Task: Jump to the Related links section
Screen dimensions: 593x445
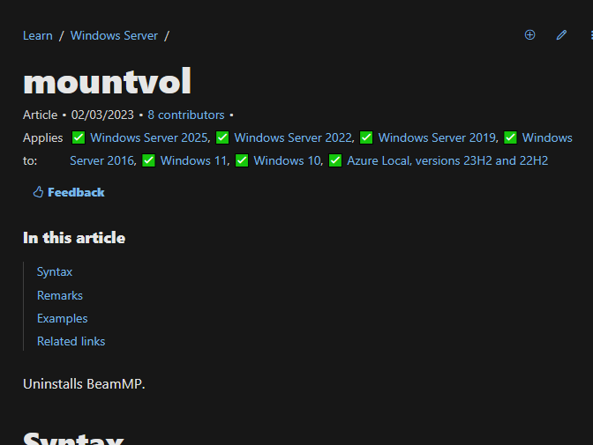Action: (71, 342)
